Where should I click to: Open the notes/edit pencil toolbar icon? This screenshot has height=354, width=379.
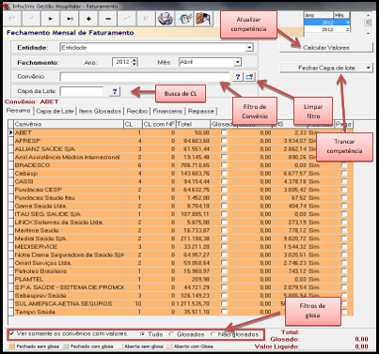184,19
